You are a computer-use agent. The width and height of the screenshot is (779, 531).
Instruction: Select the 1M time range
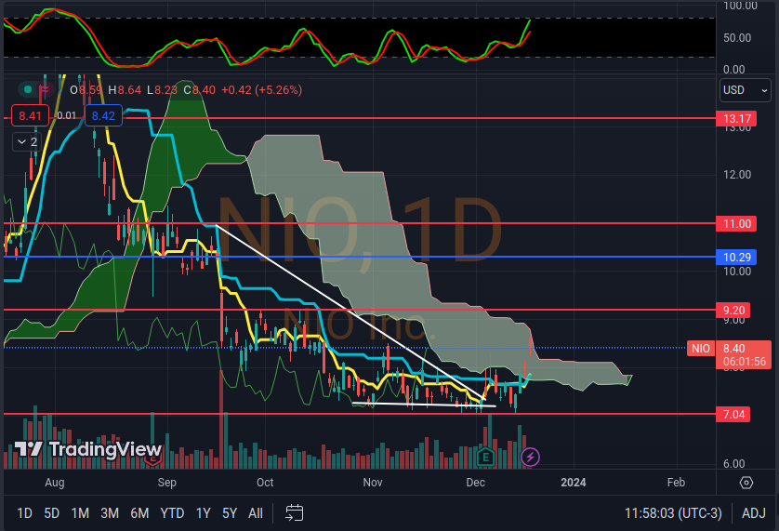point(80,513)
